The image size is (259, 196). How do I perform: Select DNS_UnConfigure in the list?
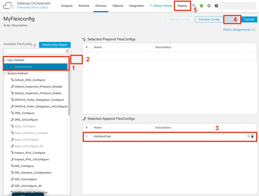point(26,120)
